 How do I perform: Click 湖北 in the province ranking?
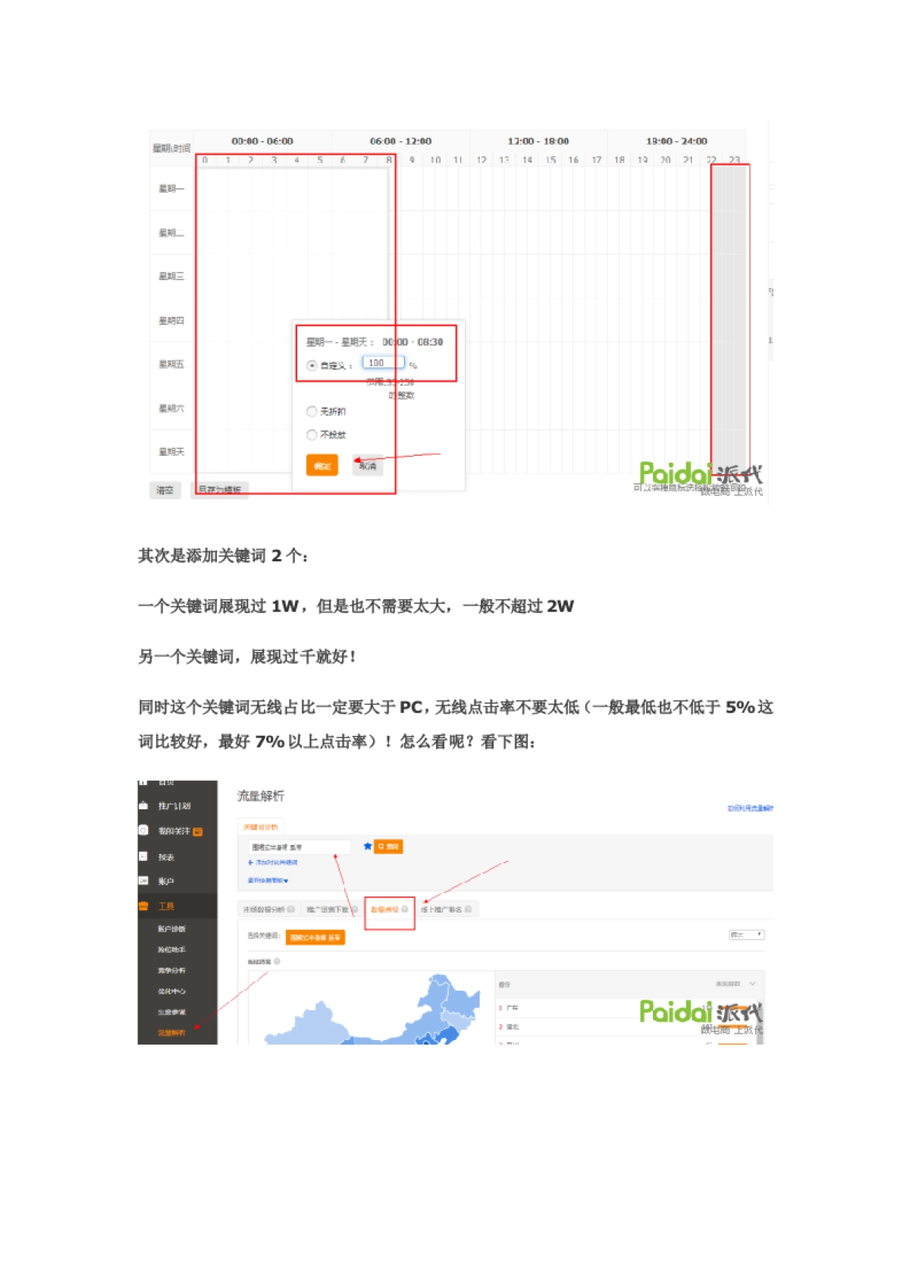tap(513, 1026)
